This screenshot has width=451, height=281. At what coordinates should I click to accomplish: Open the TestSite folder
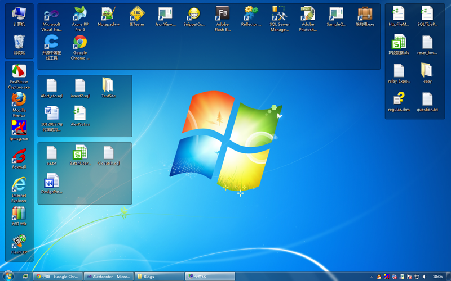coord(108,88)
